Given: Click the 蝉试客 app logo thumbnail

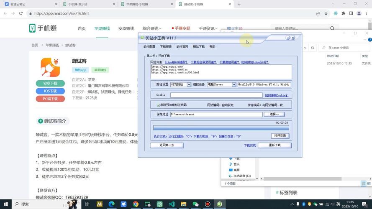Looking at the screenshot, I should pos(50,67).
